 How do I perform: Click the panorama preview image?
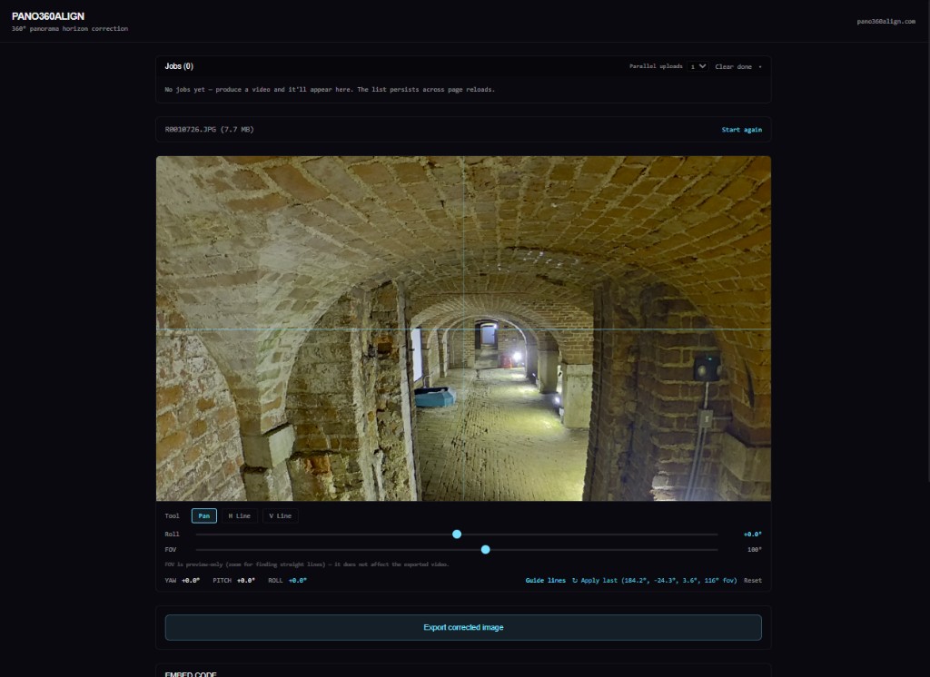[463, 329]
